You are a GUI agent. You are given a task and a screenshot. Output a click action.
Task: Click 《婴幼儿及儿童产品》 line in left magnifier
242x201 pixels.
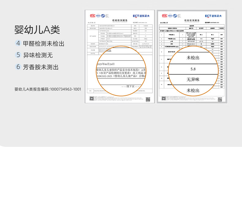(x=121, y=76)
